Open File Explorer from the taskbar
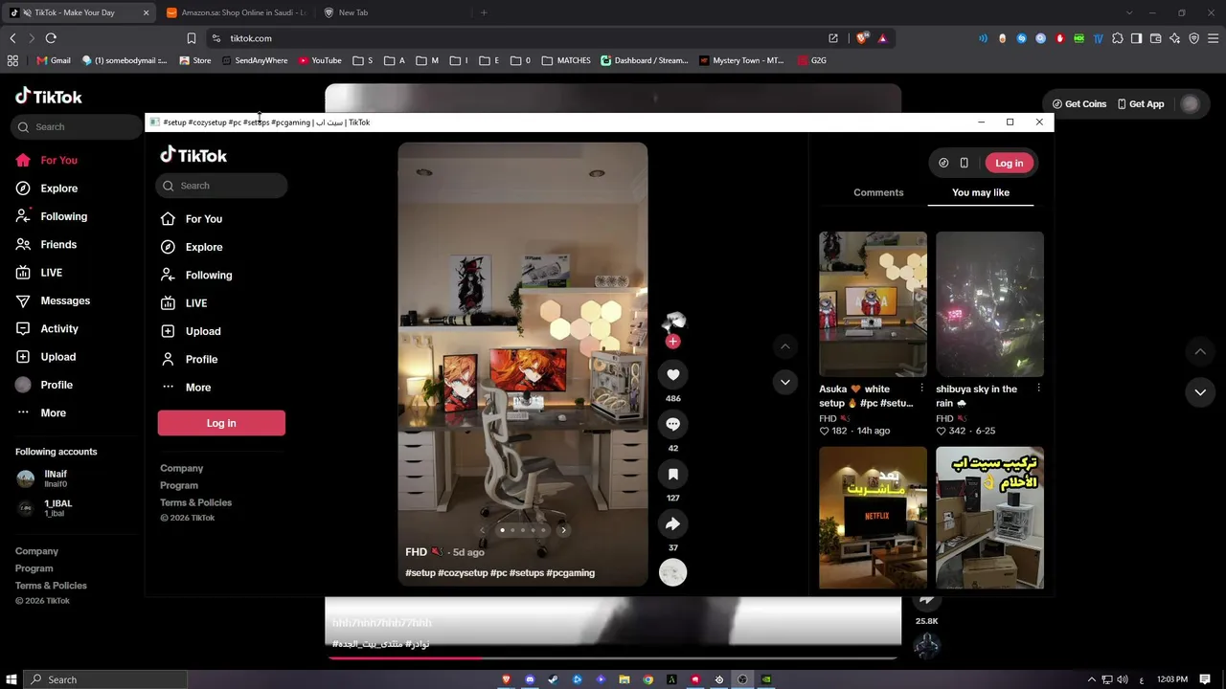 click(x=624, y=679)
